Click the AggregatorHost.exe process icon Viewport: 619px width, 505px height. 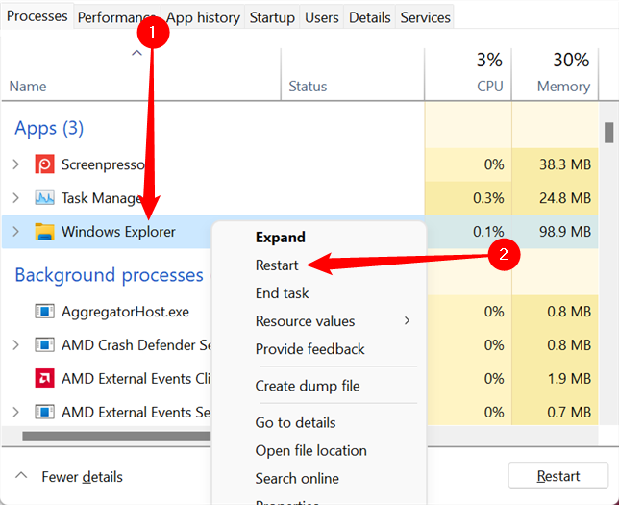(x=44, y=312)
